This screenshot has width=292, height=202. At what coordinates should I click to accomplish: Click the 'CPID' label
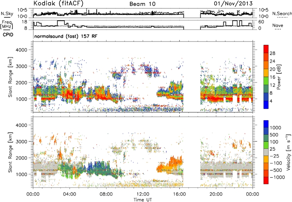tap(8, 35)
